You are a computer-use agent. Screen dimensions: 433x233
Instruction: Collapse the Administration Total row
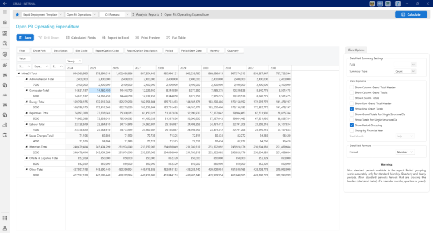[26, 79]
